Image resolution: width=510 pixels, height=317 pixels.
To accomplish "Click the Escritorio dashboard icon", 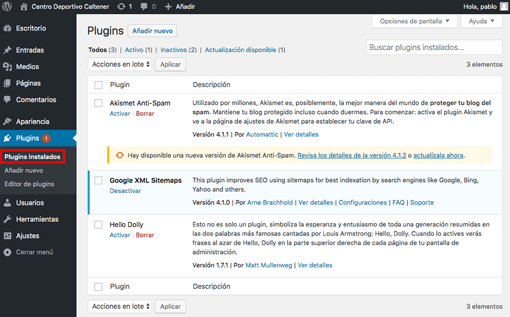I will pyautogui.click(x=8, y=28).
